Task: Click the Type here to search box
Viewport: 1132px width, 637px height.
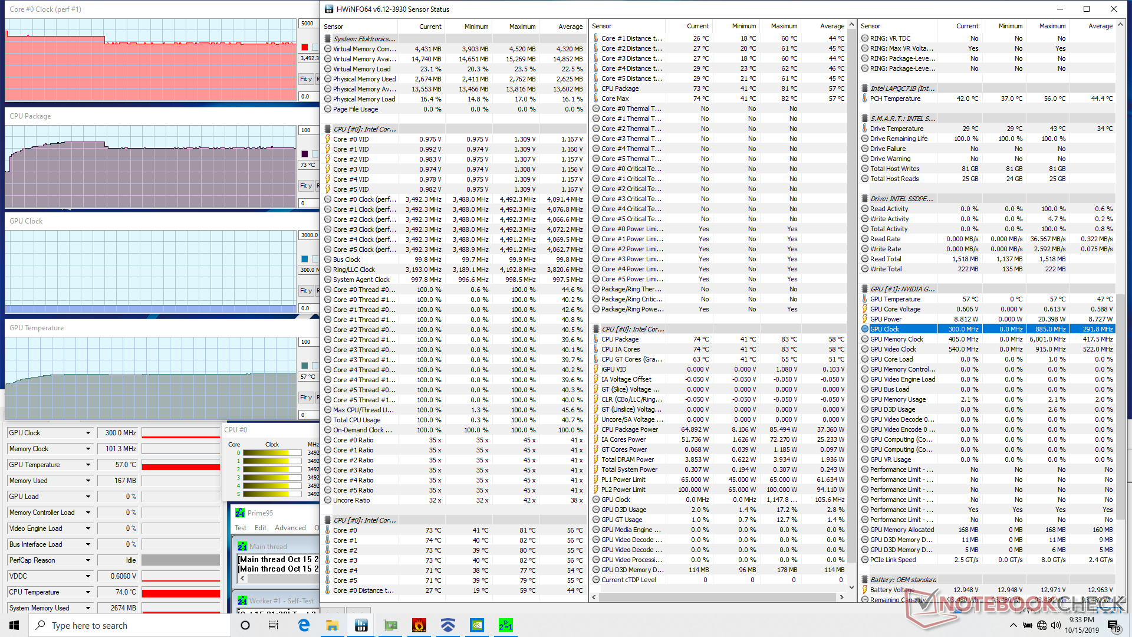Action: coord(130,625)
